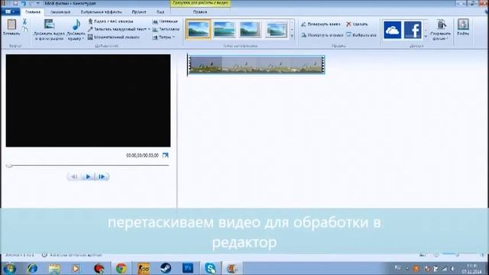Open Windows Explorer folder on taskbar
The image size is (489, 275).
pos(54,268)
